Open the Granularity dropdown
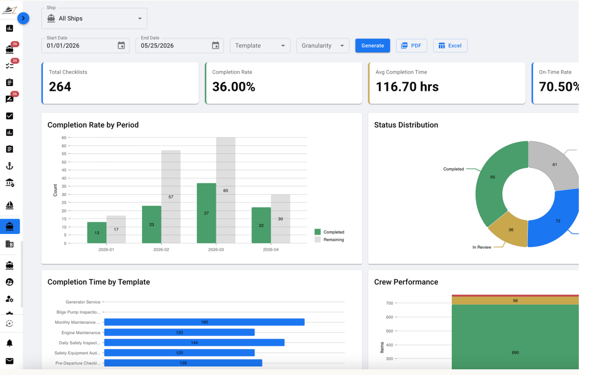The height and width of the screenshot is (375, 599). 323,46
